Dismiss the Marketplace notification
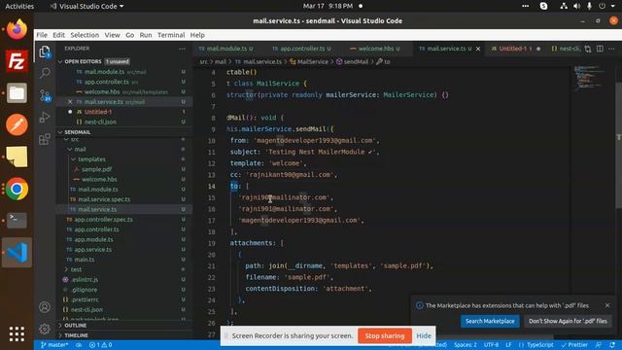 (x=607, y=305)
